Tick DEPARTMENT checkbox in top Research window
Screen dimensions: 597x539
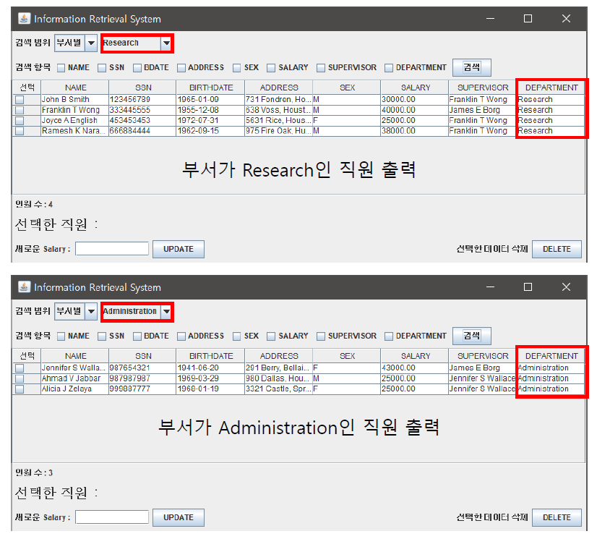click(x=388, y=68)
